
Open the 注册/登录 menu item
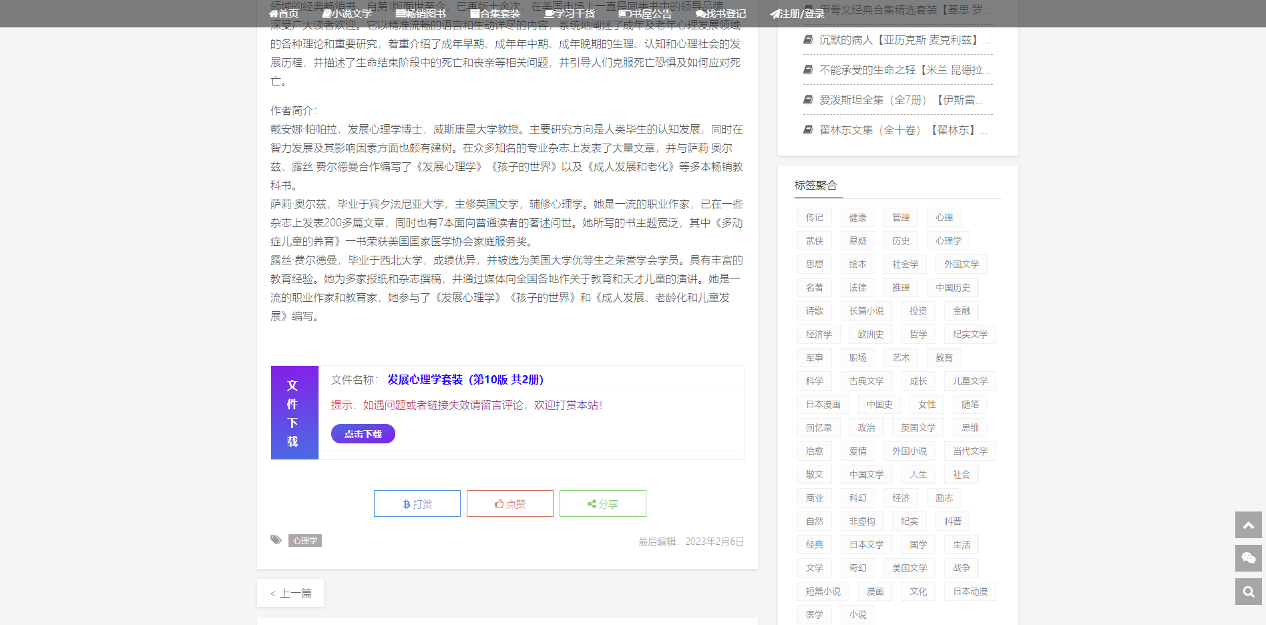click(797, 13)
